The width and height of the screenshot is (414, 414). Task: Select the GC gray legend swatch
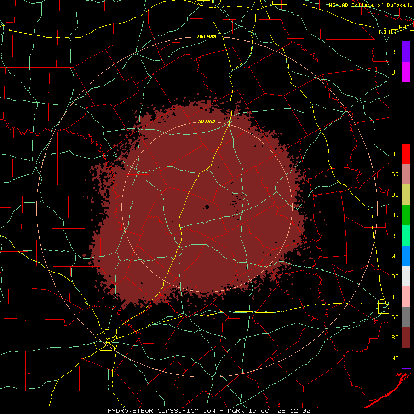(x=406, y=317)
